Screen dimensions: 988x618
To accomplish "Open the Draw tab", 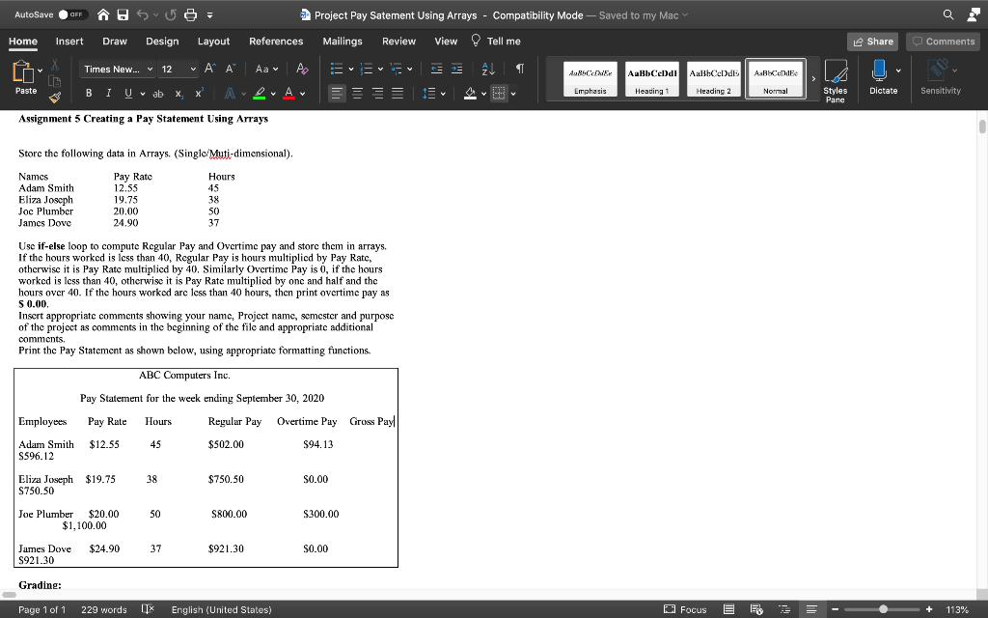I will click(x=115, y=41).
